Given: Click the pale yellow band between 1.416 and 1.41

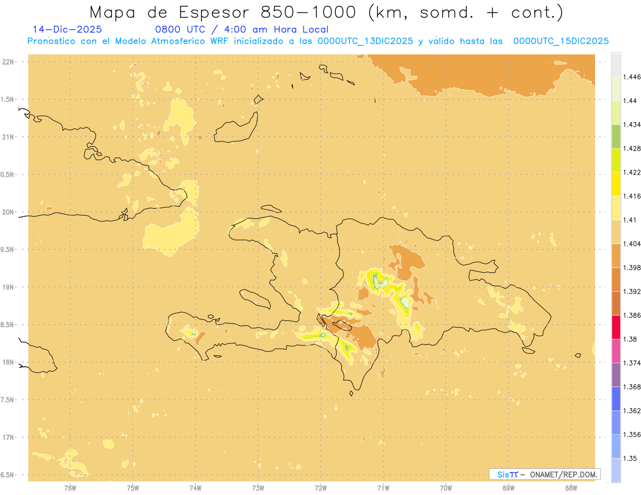Looking at the screenshot, I should (616, 208).
